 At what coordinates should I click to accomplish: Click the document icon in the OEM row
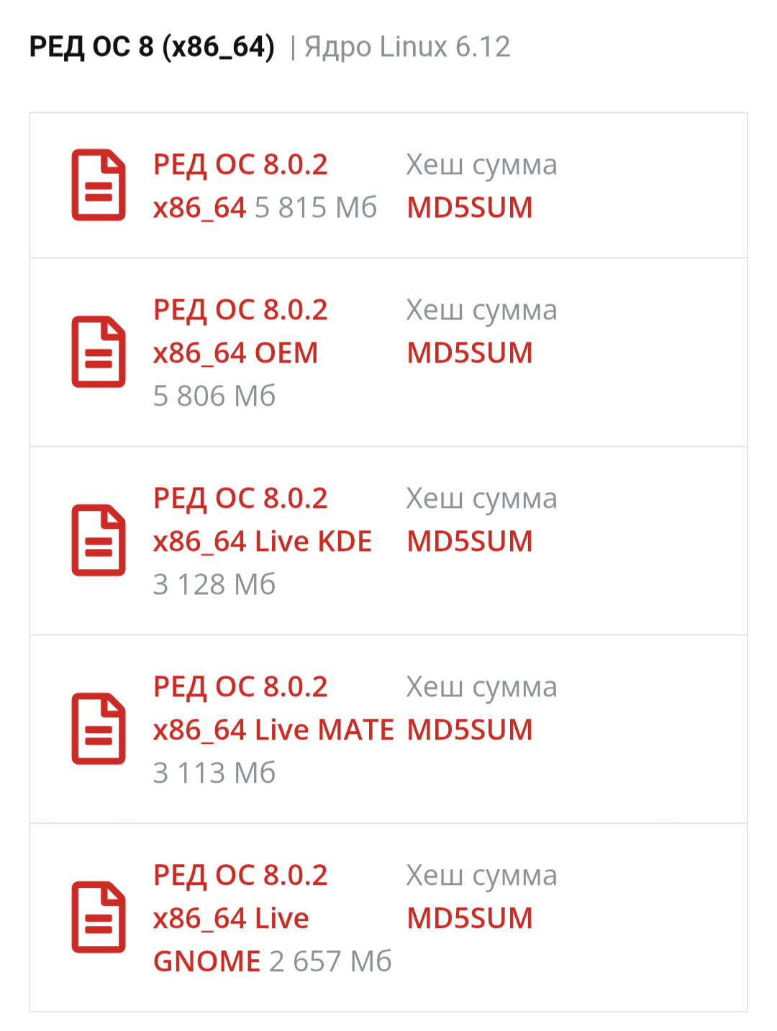(99, 352)
